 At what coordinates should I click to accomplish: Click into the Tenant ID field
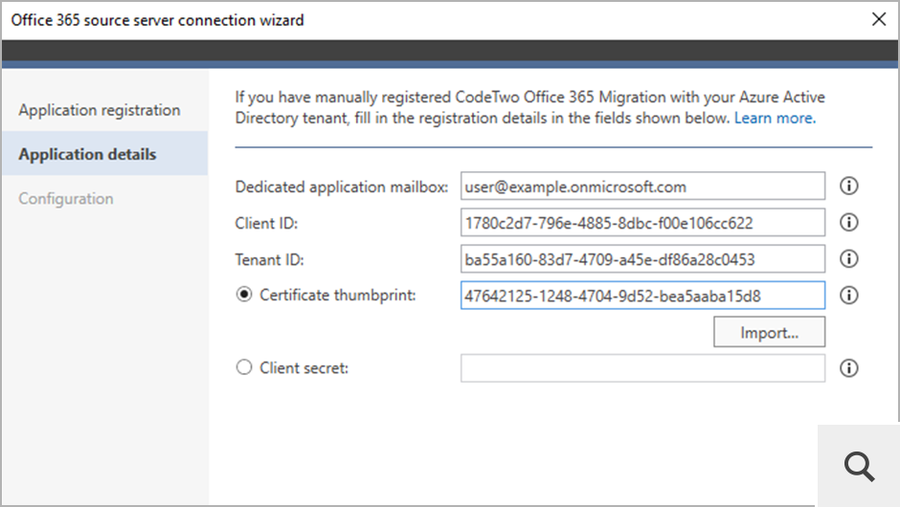642,258
